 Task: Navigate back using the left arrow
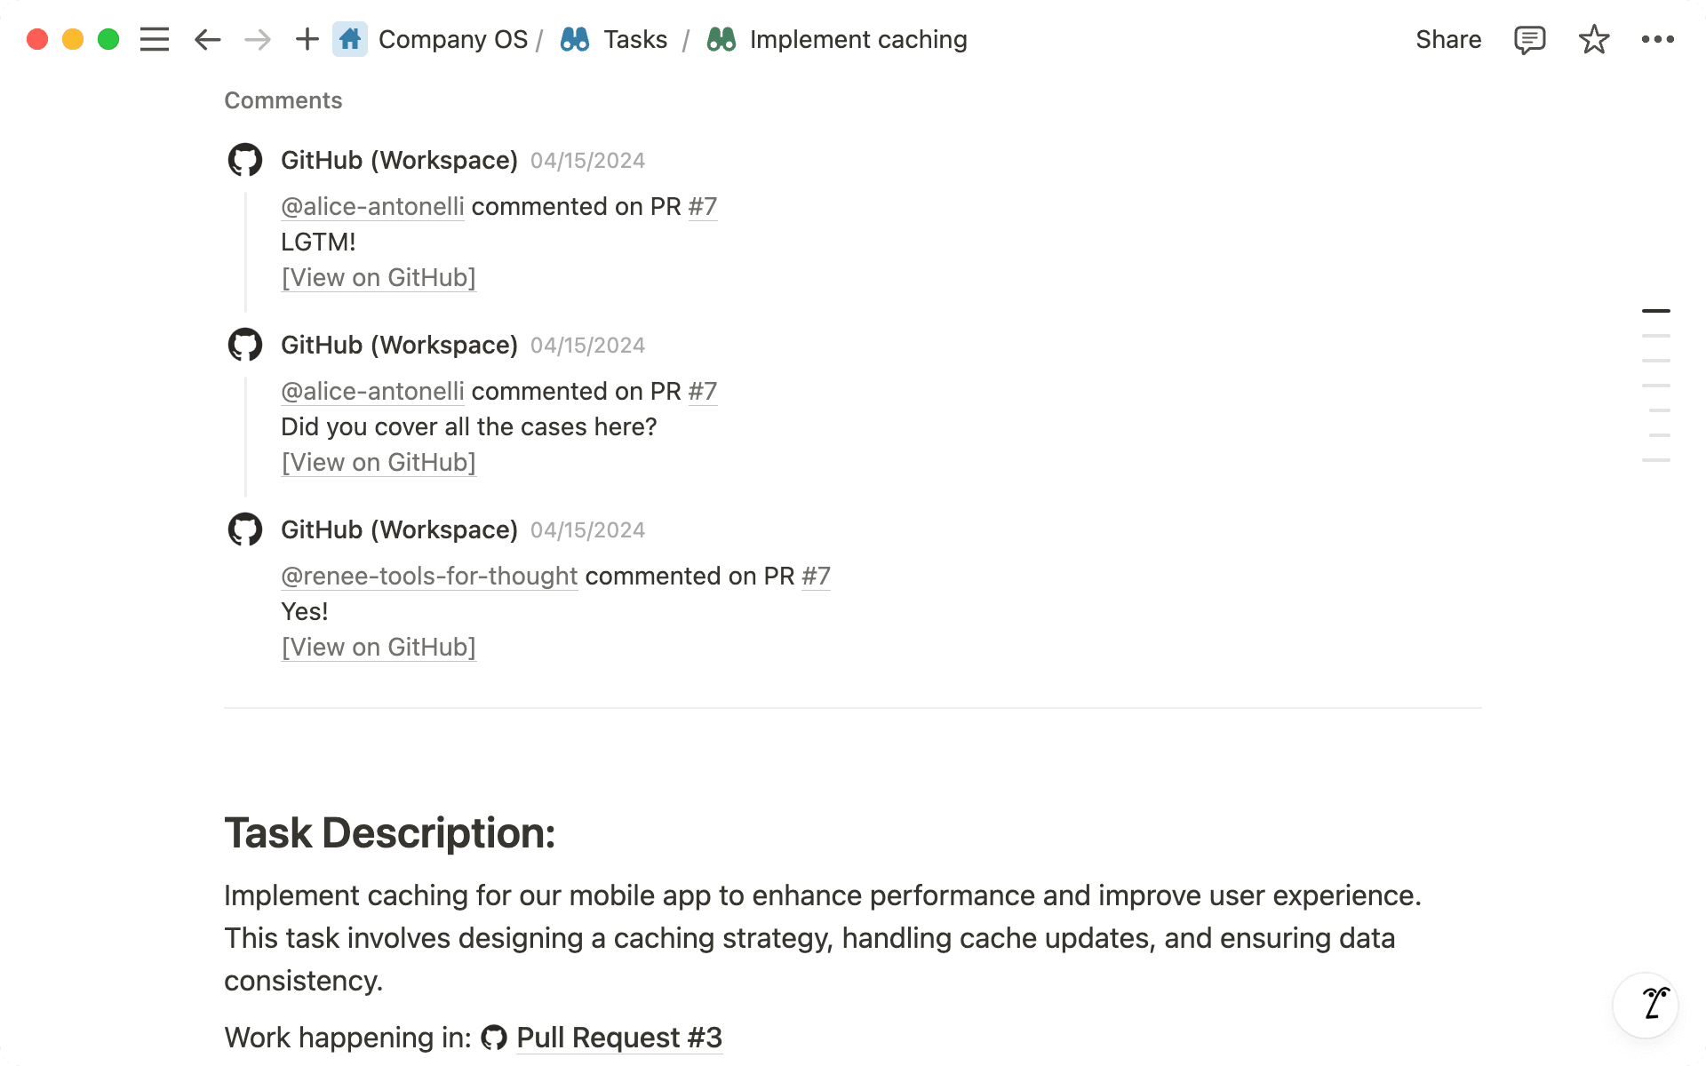pos(207,39)
